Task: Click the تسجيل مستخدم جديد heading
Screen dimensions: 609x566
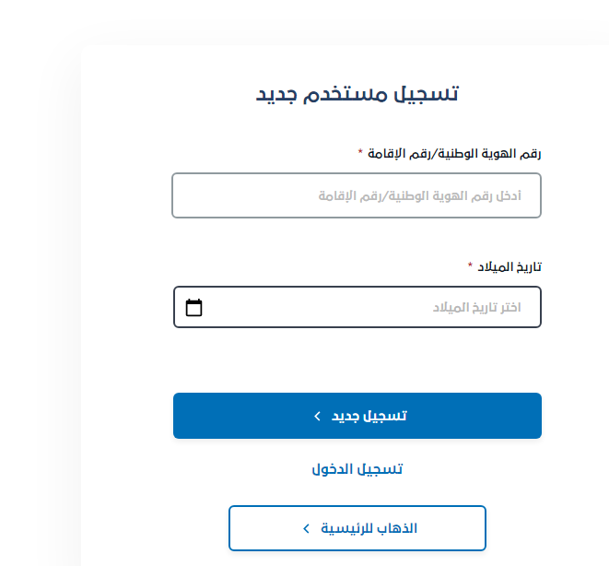Action: (x=357, y=93)
